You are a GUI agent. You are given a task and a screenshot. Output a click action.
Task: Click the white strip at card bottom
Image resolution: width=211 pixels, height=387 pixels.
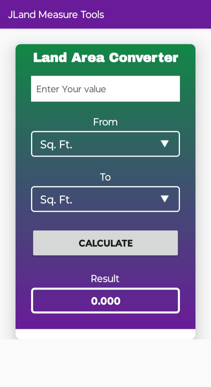coord(105,334)
